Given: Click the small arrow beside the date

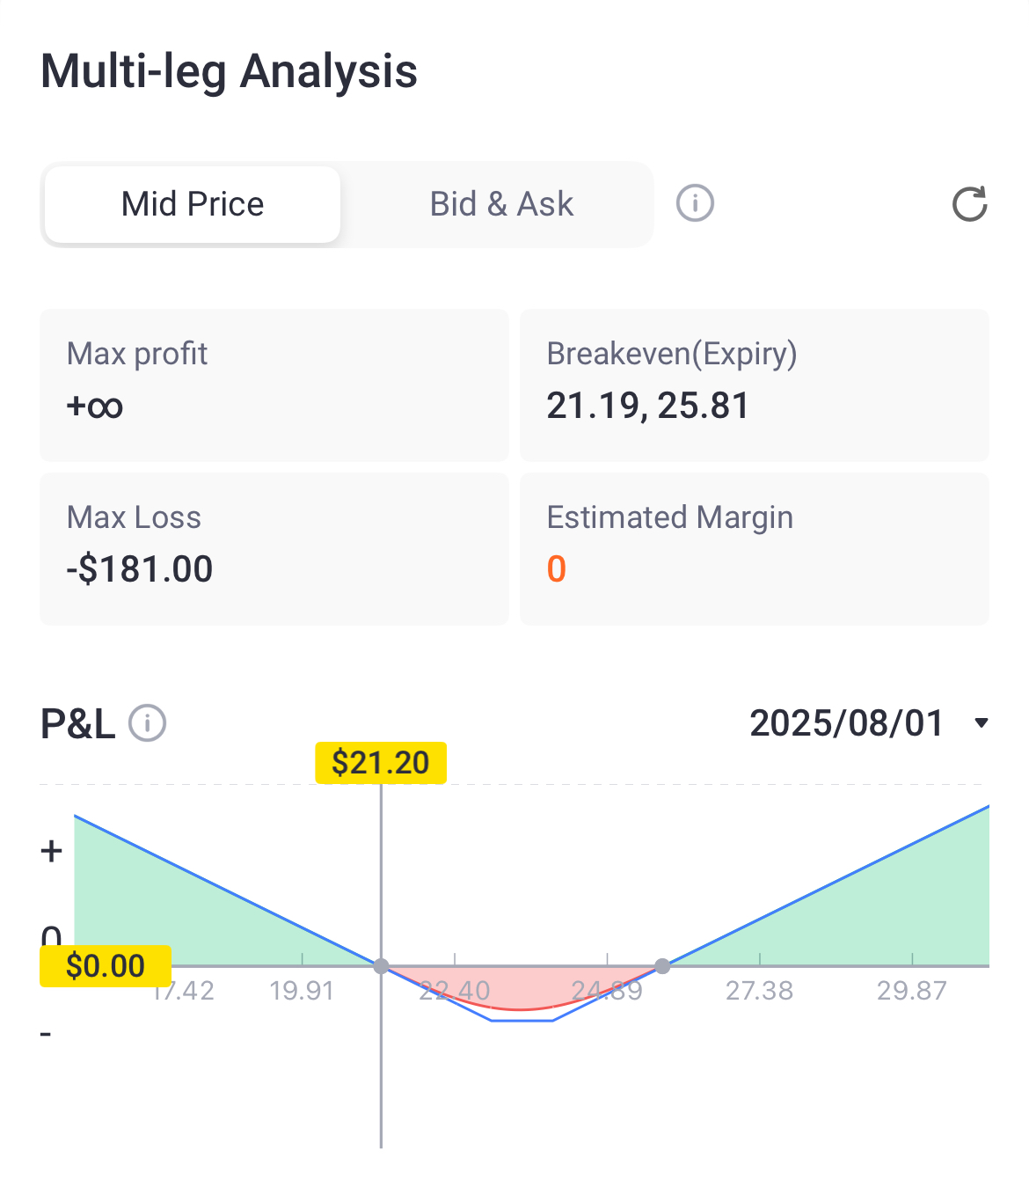Looking at the screenshot, I should [x=982, y=723].
